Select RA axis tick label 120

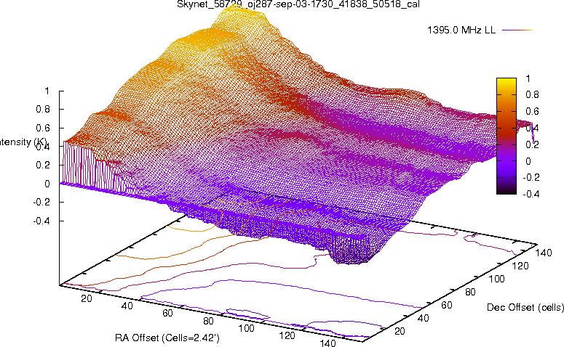click(x=287, y=336)
